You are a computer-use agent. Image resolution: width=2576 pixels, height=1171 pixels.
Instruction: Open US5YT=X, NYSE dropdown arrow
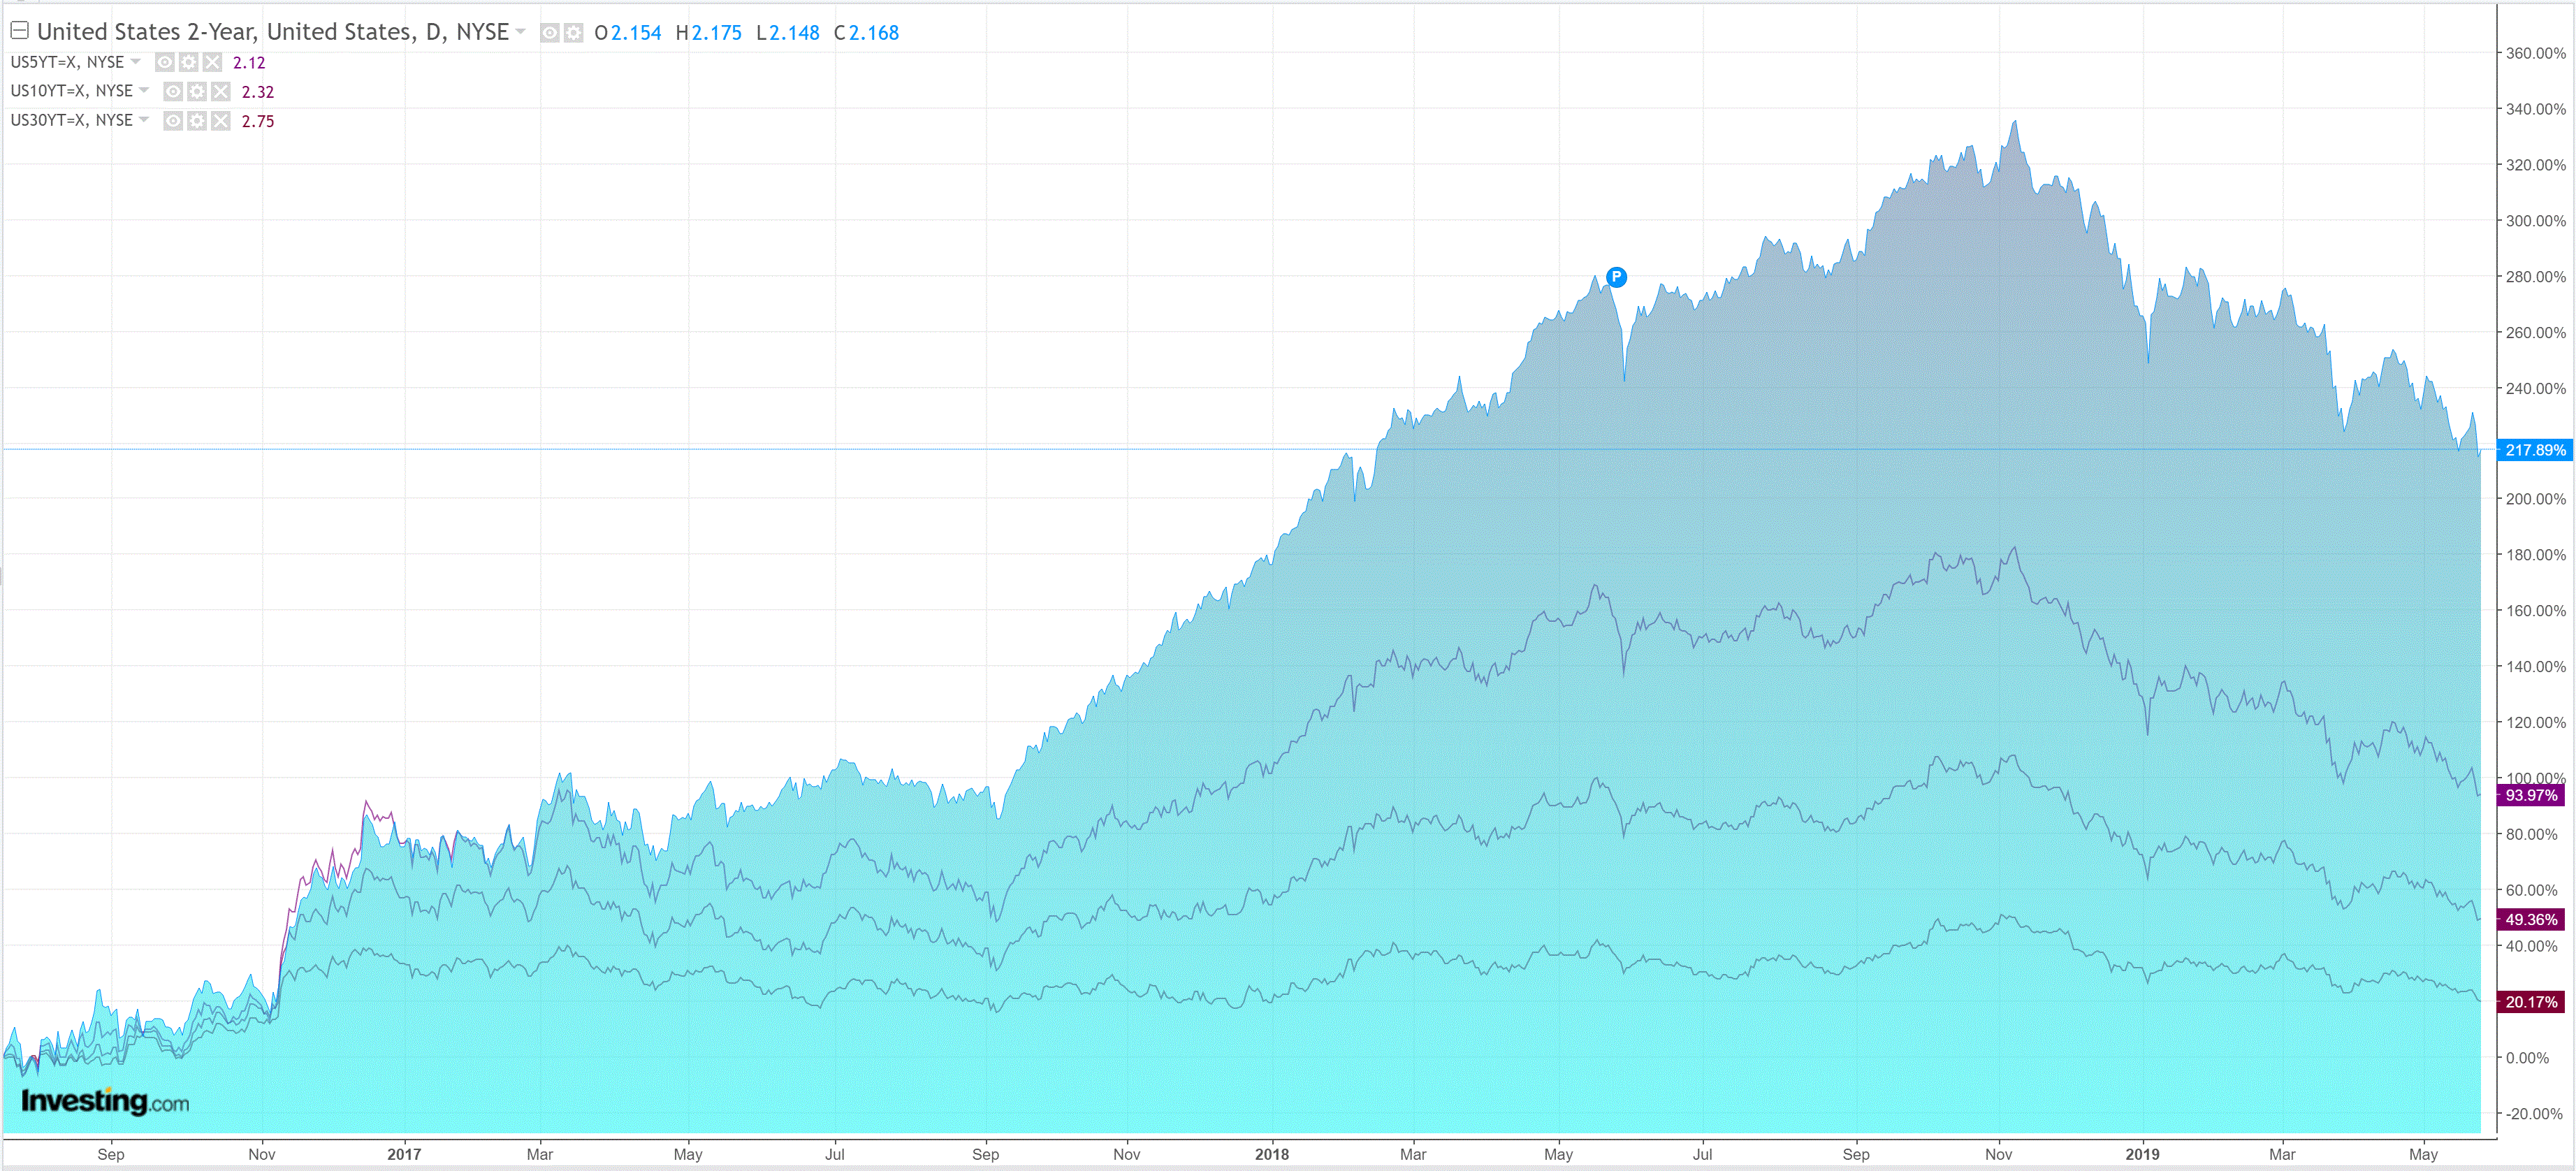pyautogui.click(x=136, y=61)
